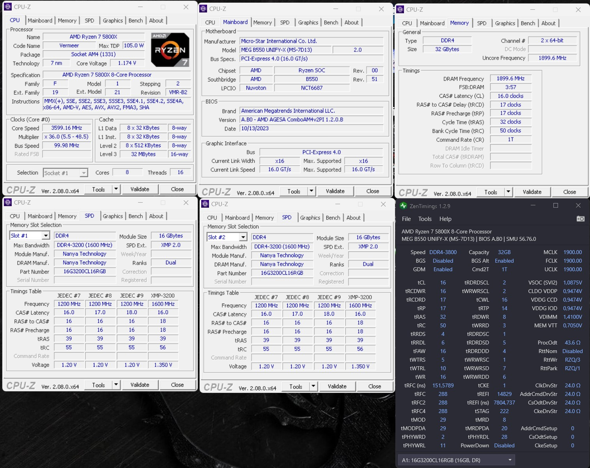Click Validate button in the Memory window
Viewport: 590px width, 468px height.
[x=532, y=192]
